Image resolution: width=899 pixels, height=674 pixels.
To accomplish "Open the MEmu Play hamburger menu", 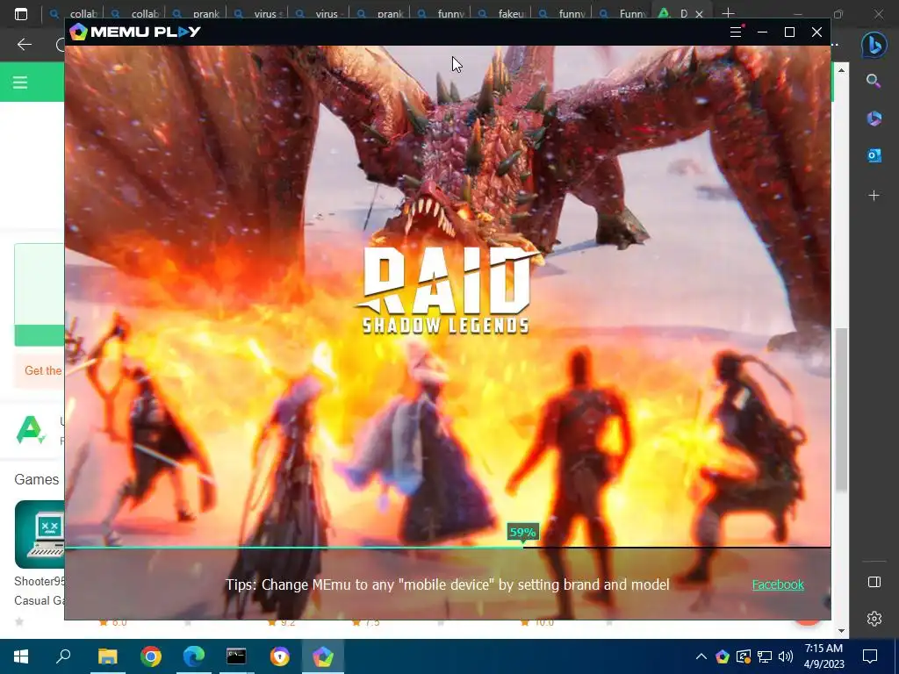I will [x=736, y=32].
